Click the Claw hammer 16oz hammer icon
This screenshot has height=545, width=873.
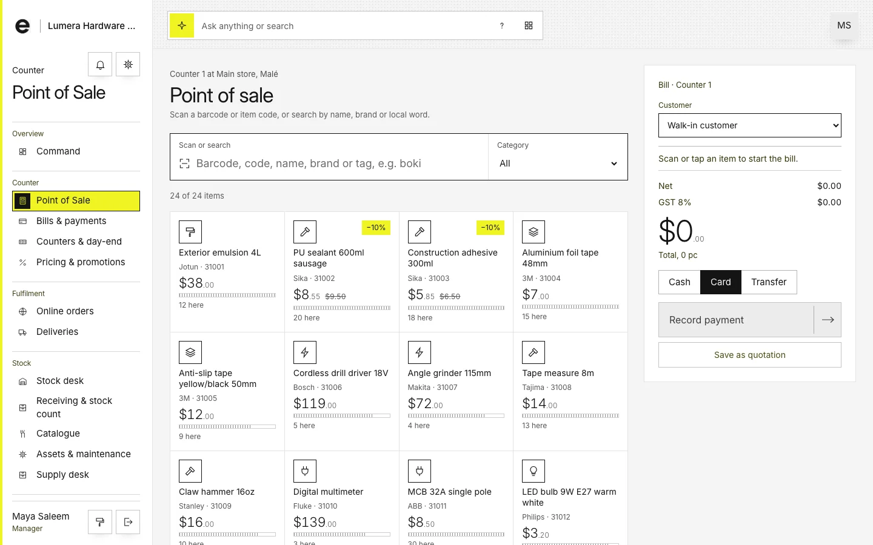pos(190,471)
